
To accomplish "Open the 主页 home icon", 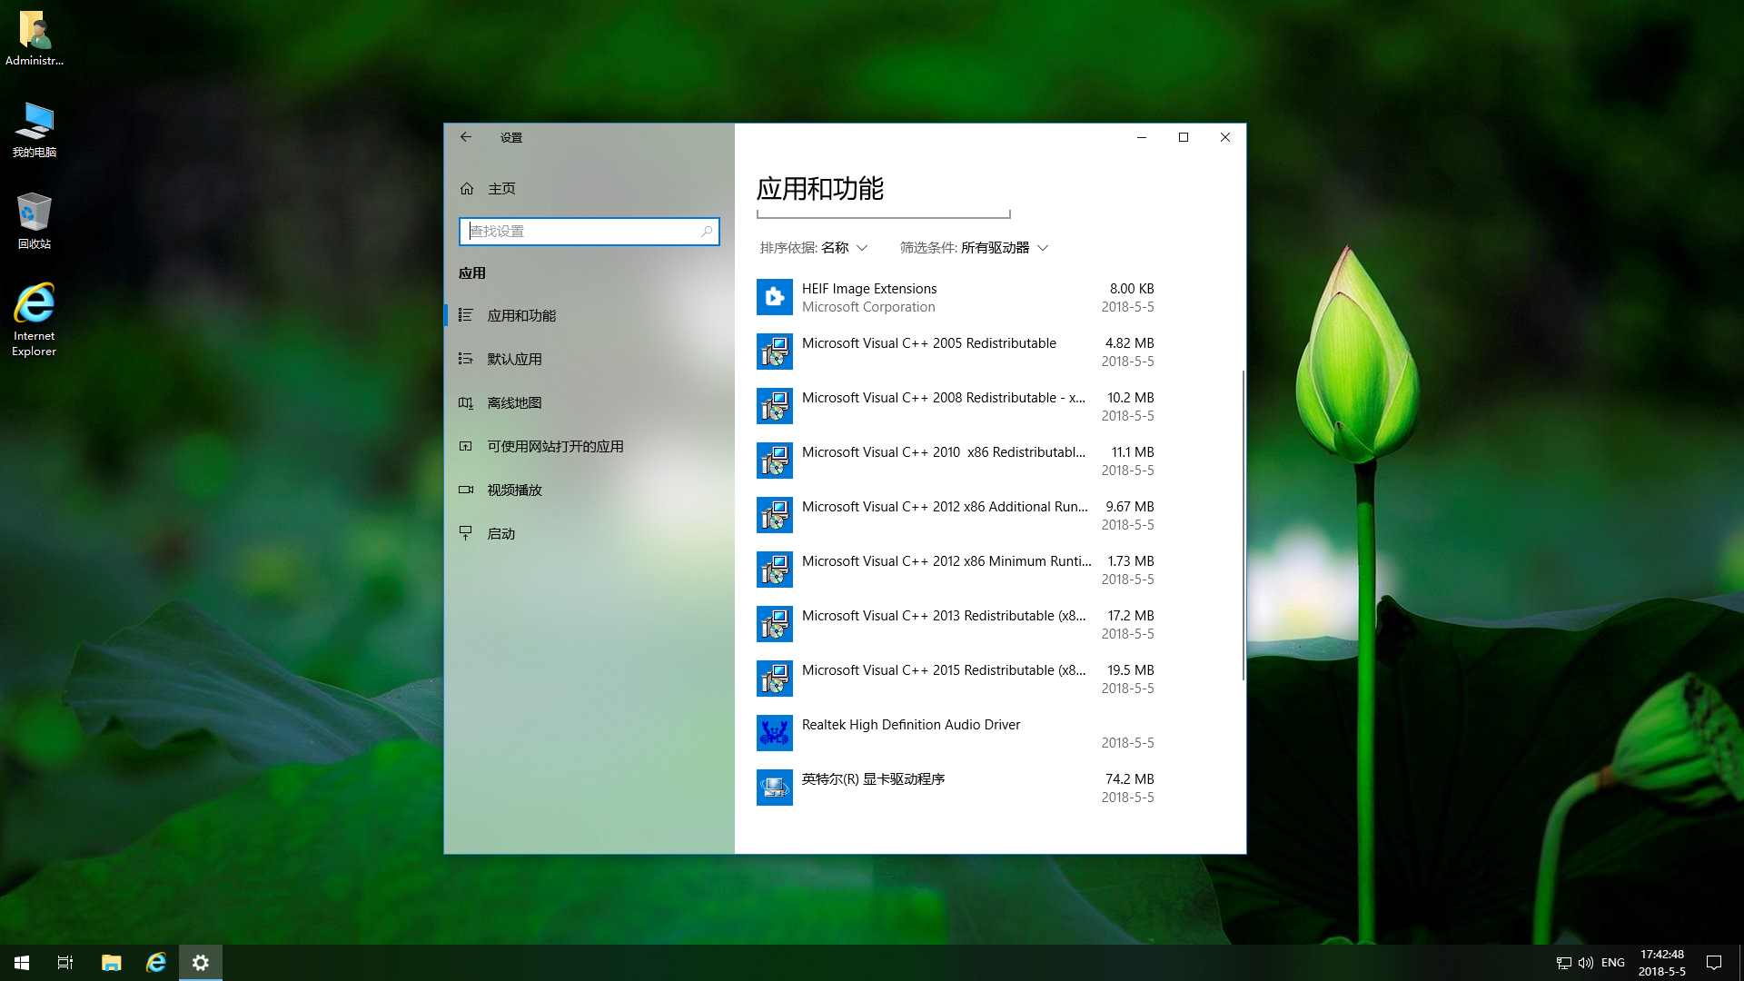I will [467, 188].
